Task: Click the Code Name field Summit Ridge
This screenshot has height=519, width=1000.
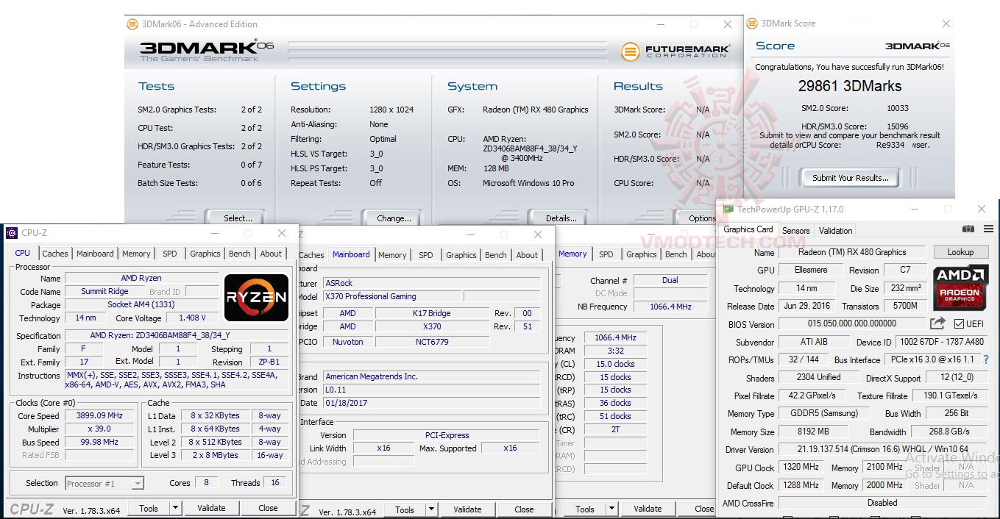Action: point(104,291)
